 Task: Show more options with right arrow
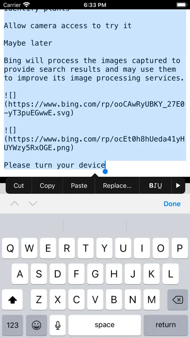[x=178, y=186]
